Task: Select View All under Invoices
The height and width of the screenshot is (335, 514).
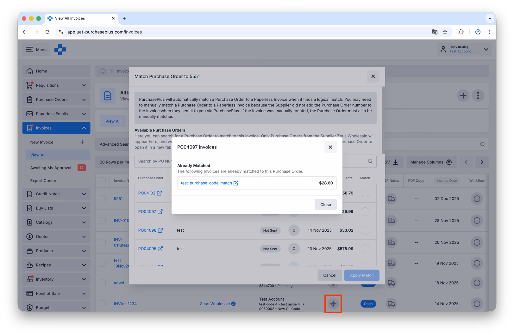Action: click(58, 155)
